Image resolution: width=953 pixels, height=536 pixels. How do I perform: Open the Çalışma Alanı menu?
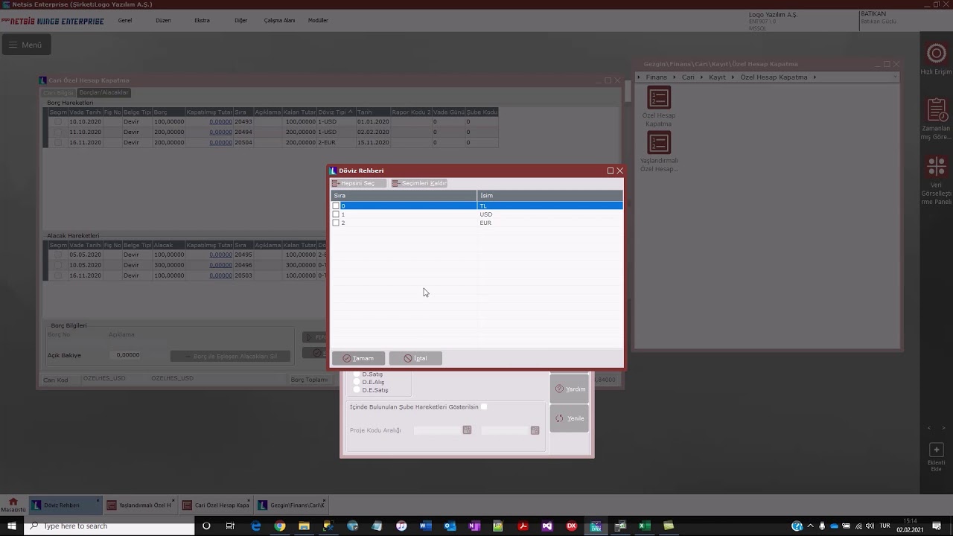(279, 20)
